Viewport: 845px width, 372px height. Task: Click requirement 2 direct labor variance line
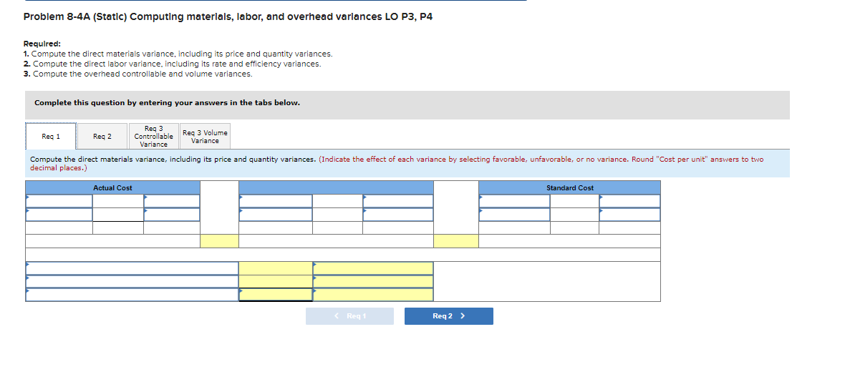[x=172, y=64]
